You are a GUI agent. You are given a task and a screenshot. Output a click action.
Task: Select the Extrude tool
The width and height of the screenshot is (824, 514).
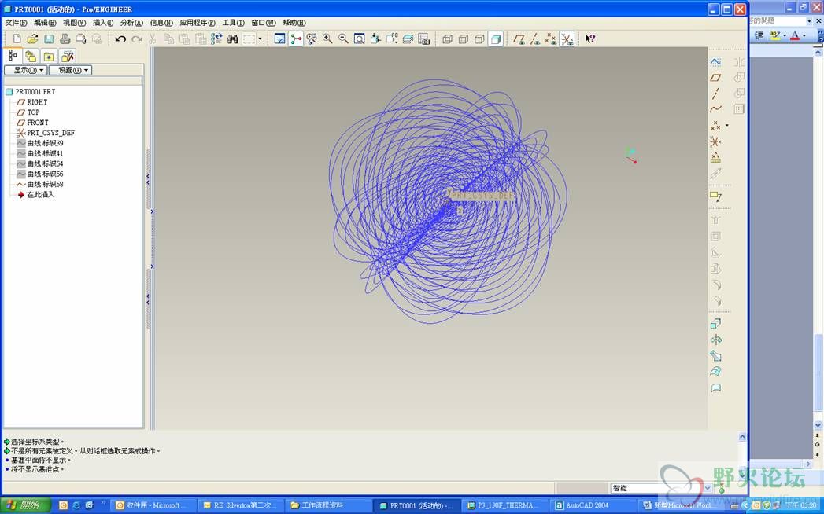(x=715, y=324)
